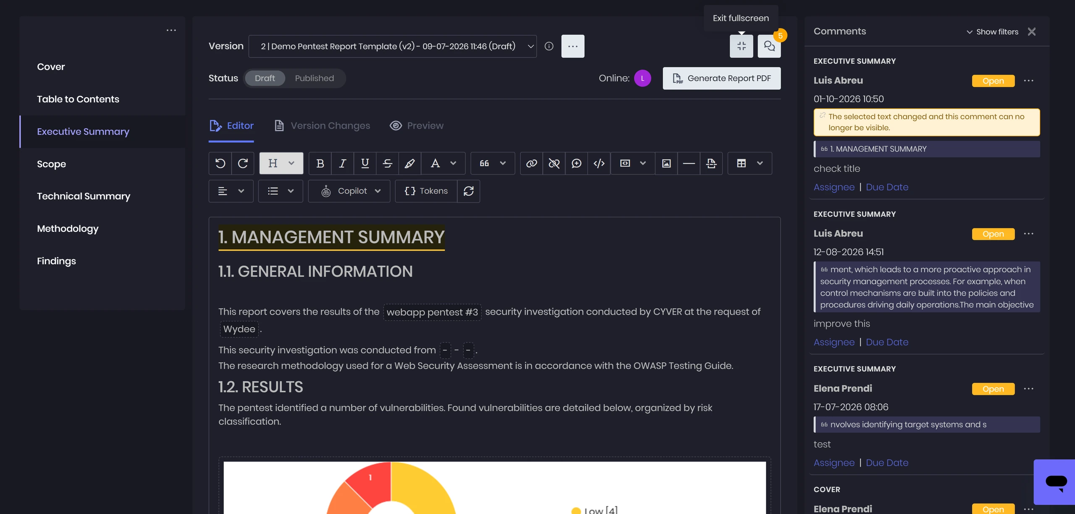Click Generate Report PDF button
This screenshot has height=514, width=1075.
click(722, 78)
